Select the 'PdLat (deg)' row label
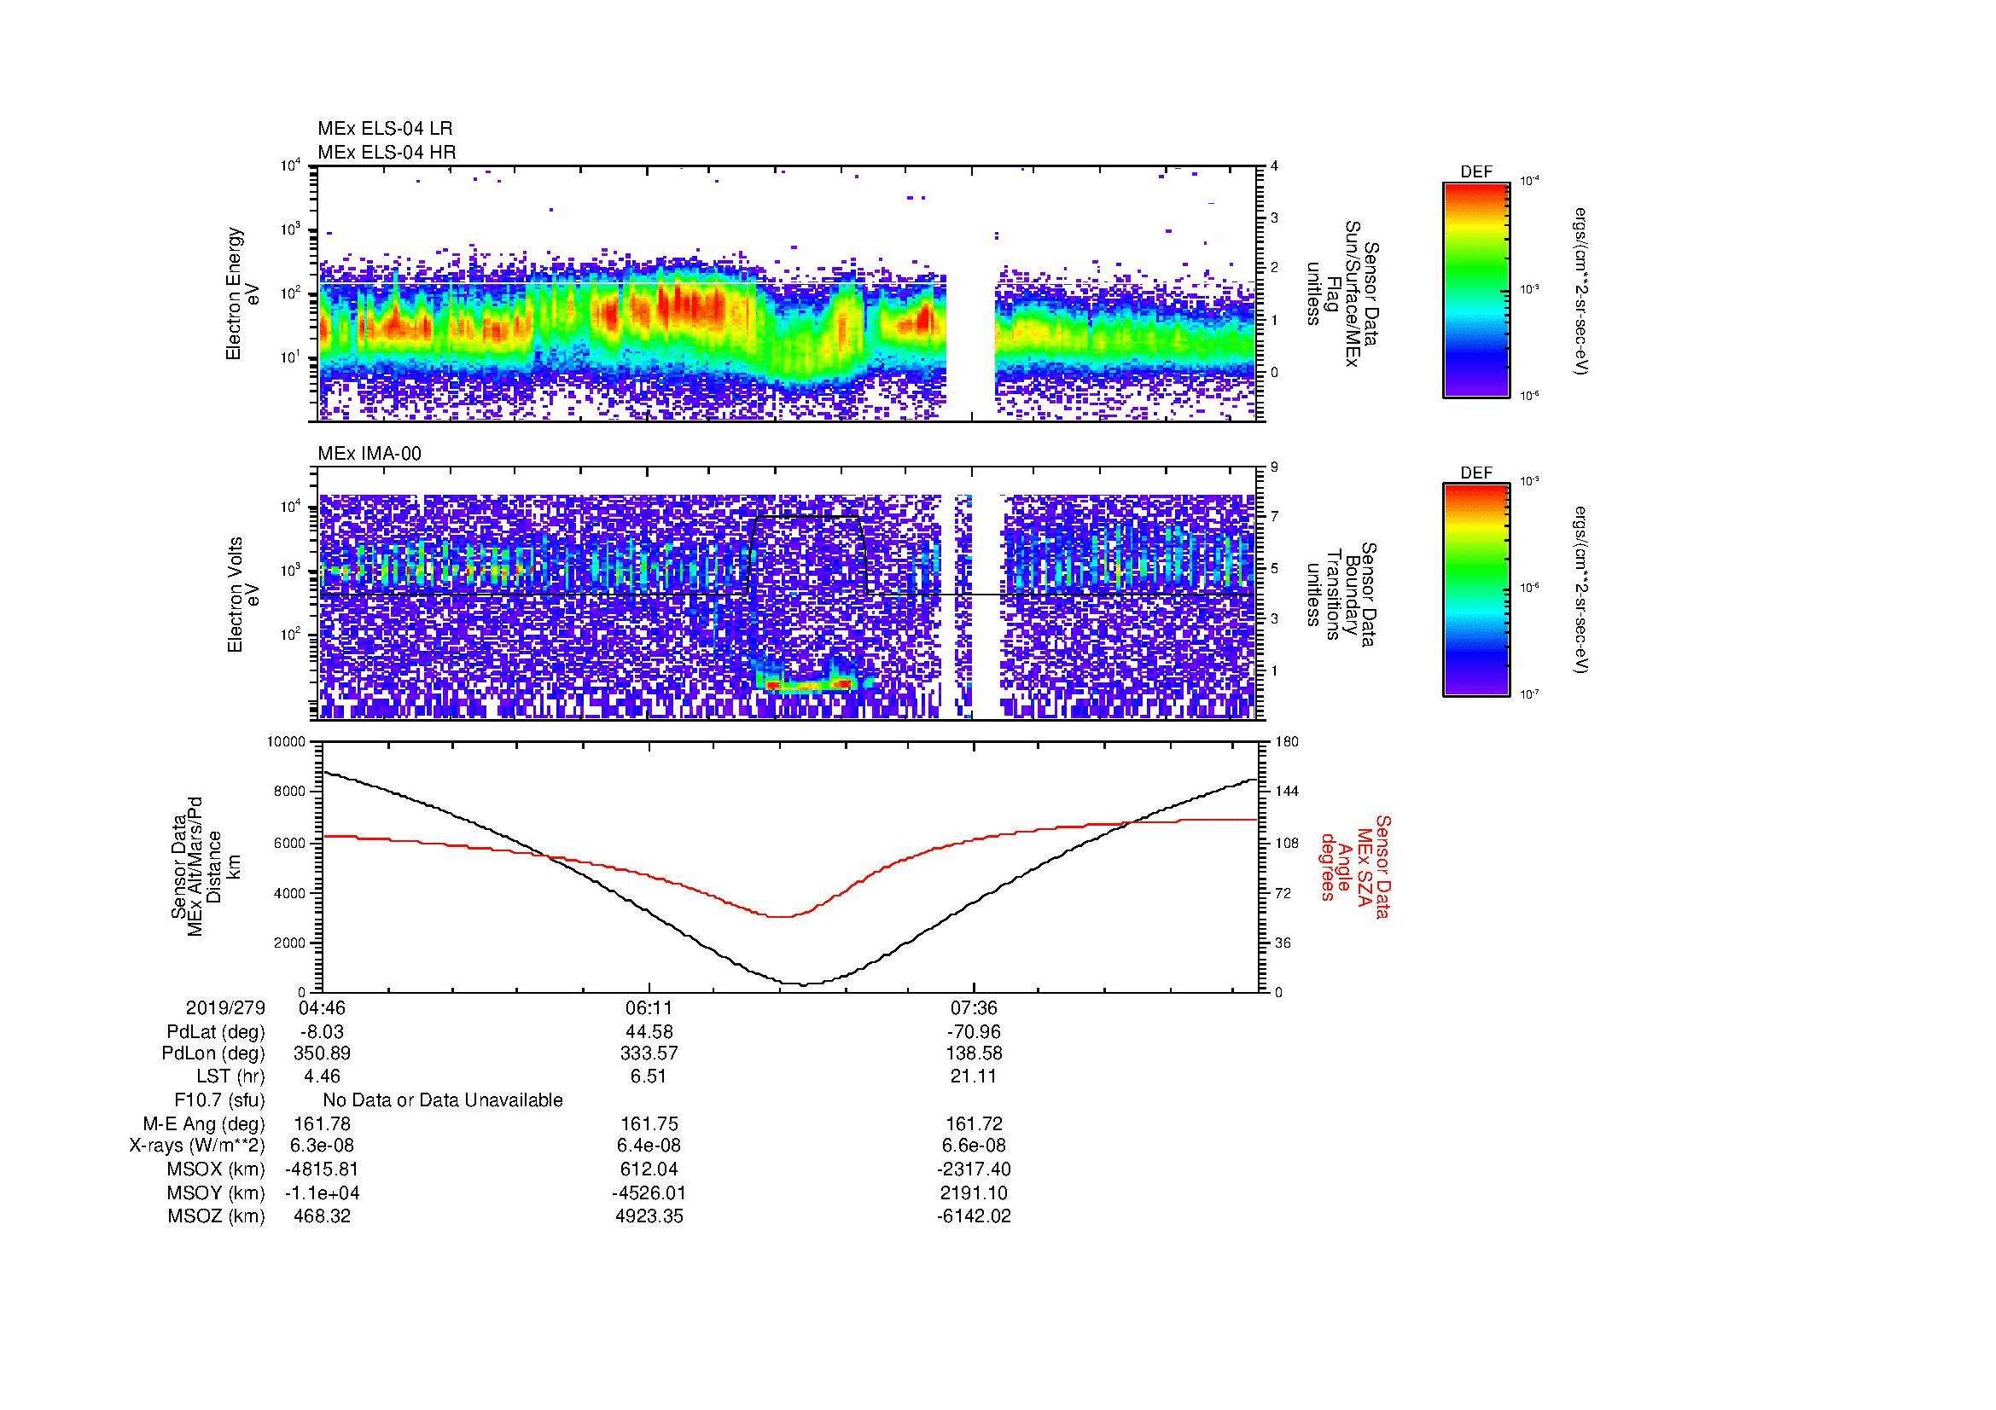The height and width of the screenshot is (1410, 1996). [x=216, y=1032]
